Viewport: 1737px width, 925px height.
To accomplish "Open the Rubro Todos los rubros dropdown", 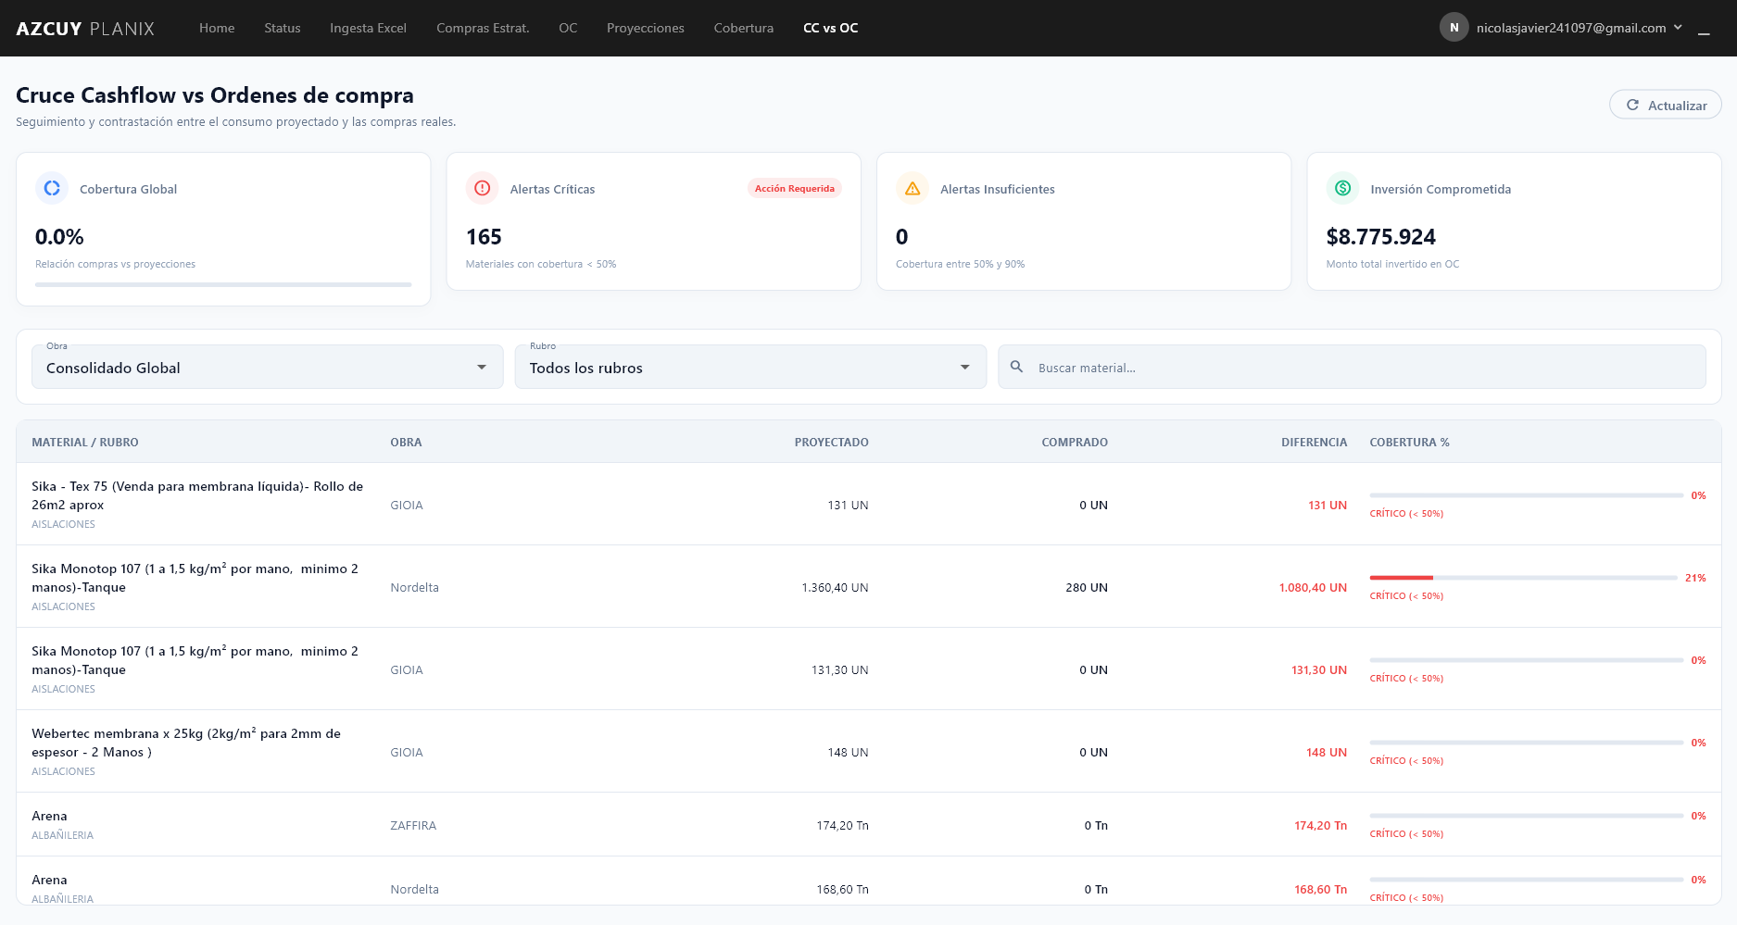I will pyautogui.click(x=750, y=367).
